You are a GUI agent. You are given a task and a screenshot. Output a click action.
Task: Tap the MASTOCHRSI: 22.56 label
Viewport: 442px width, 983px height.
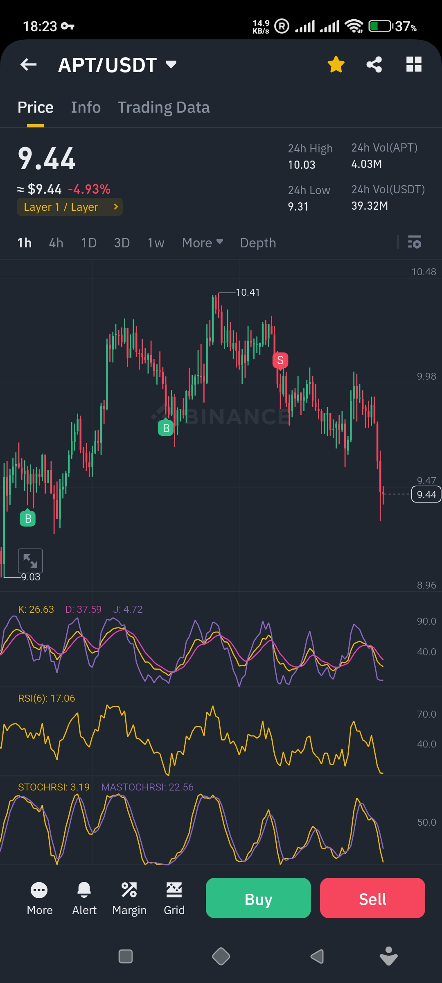click(147, 787)
